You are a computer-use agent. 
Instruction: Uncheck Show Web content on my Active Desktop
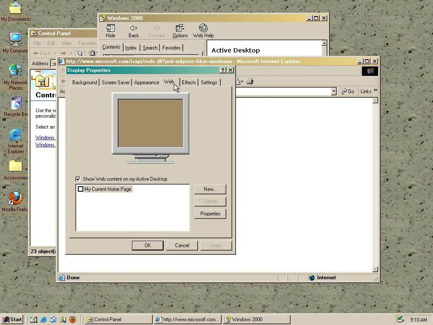click(x=78, y=179)
